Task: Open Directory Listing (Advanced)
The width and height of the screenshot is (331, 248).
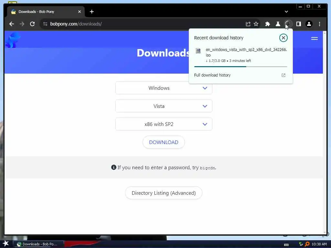Action: click(x=164, y=193)
